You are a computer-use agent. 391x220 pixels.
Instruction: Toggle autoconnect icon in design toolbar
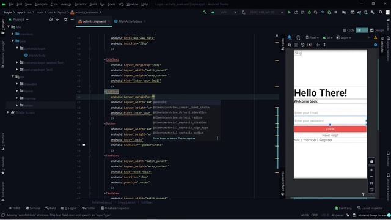296,45
